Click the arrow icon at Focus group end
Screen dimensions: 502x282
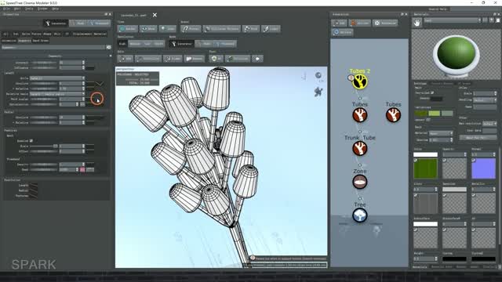click(x=257, y=59)
